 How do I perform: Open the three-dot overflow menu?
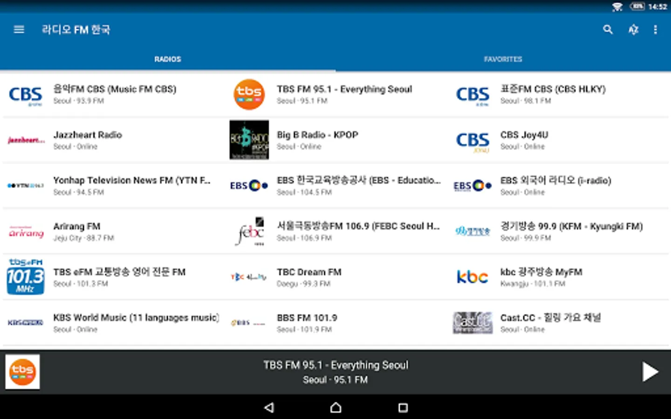point(655,30)
